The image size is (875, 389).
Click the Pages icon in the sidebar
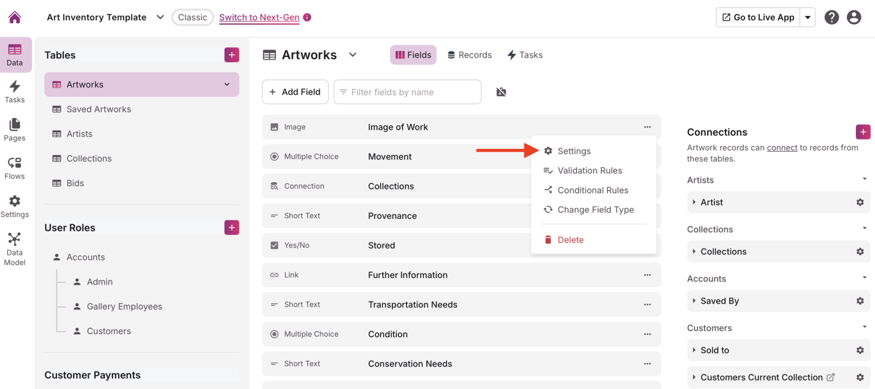(x=15, y=129)
